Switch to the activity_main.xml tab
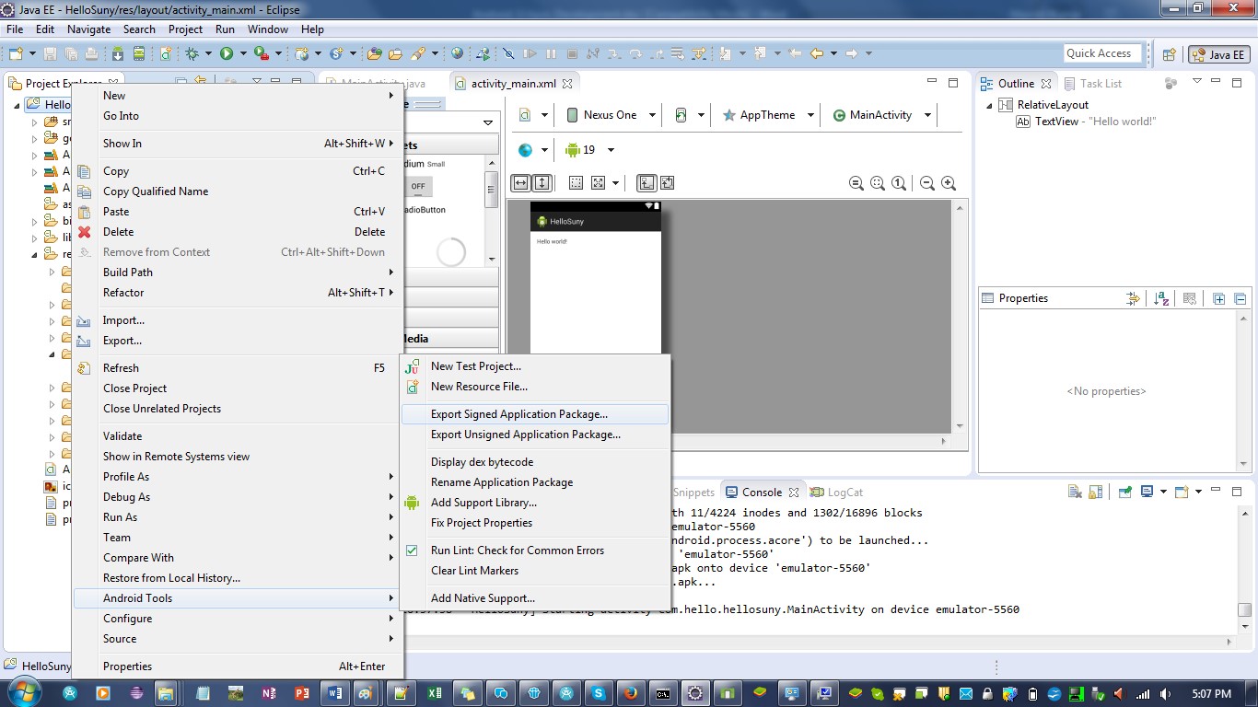This screenshot has width=1258, height=707. coord(513,84)
